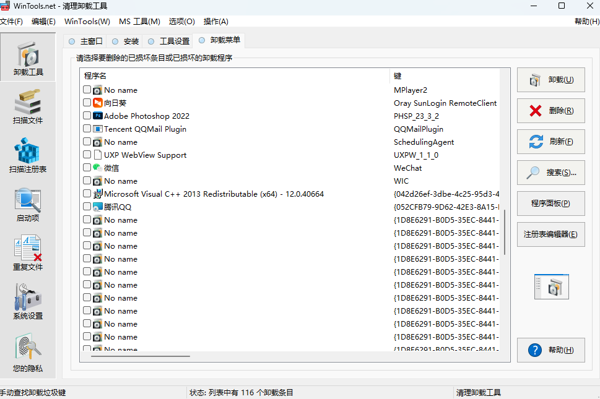Click the uninstall icon for the WIC entry

[x=98, y=181]
